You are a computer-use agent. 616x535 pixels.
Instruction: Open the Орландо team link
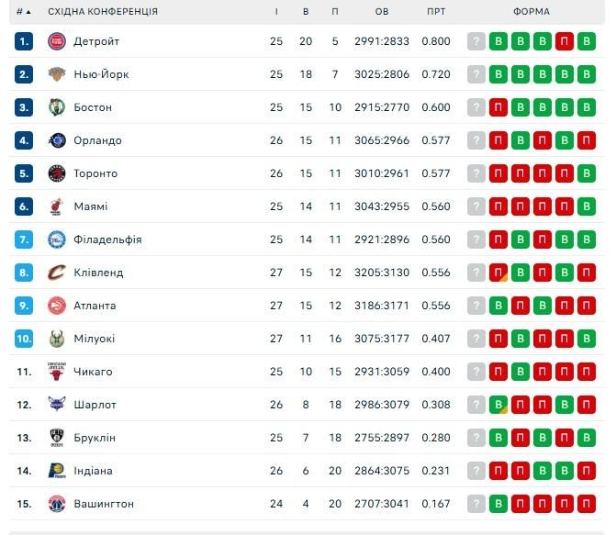point(97,140)
